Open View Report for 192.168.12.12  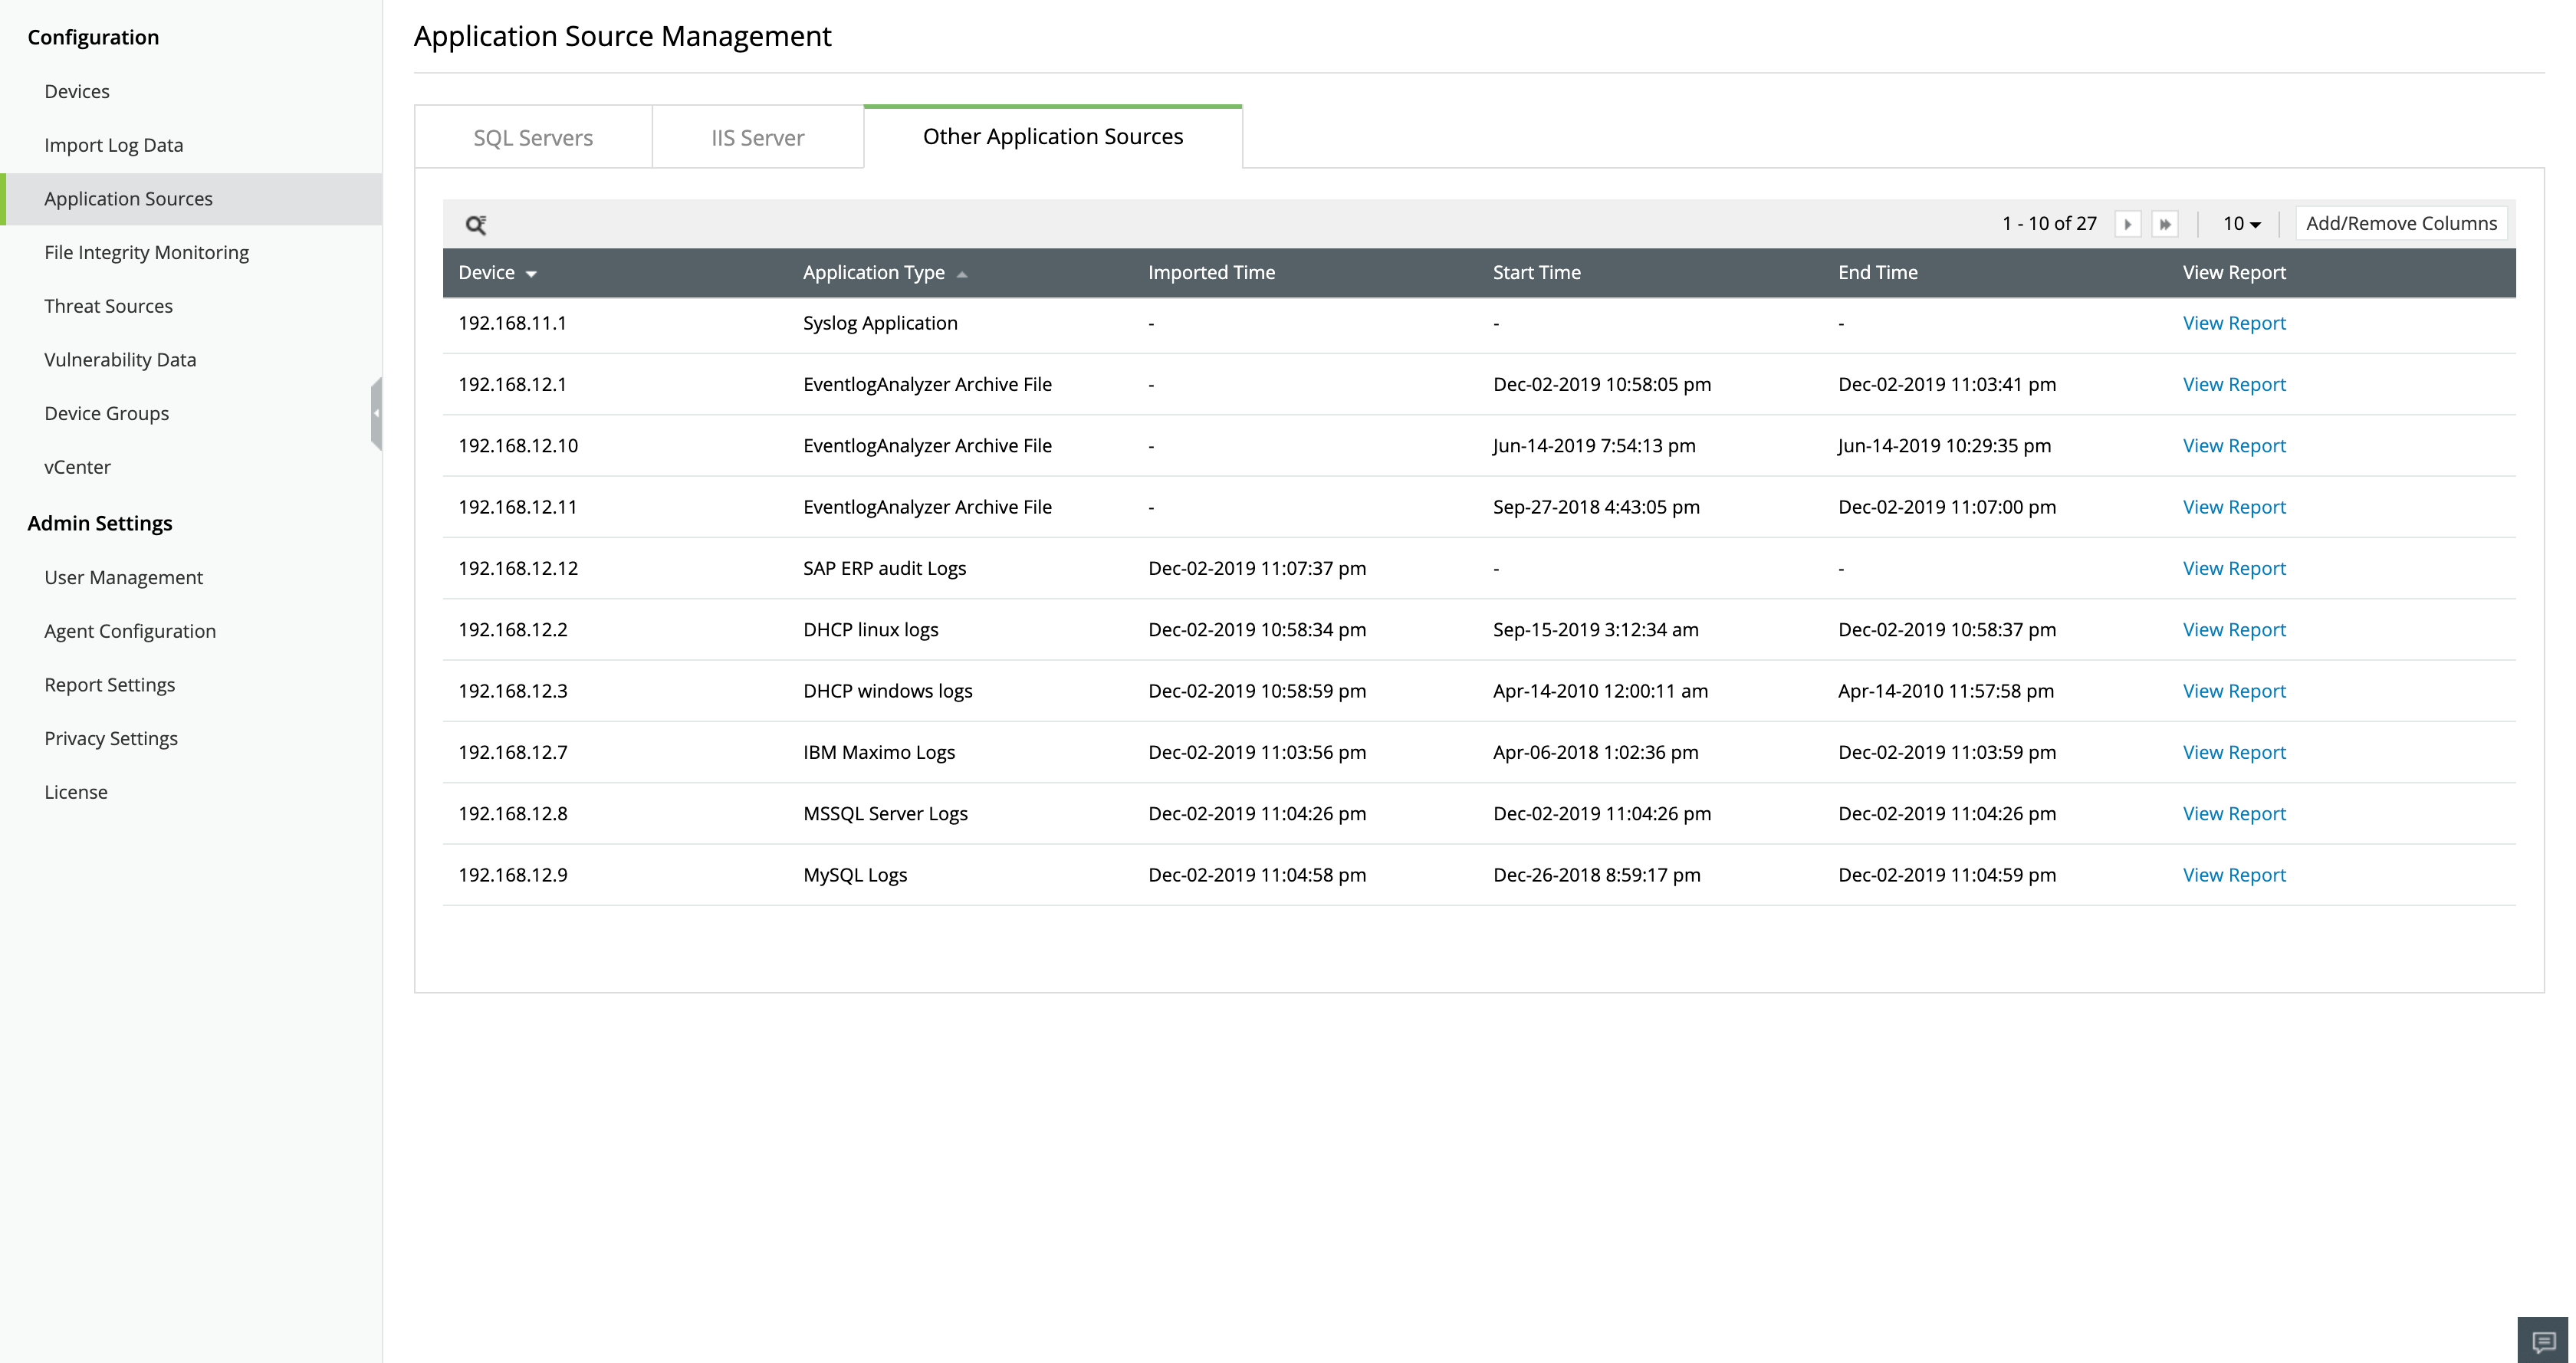(2233, 568)
